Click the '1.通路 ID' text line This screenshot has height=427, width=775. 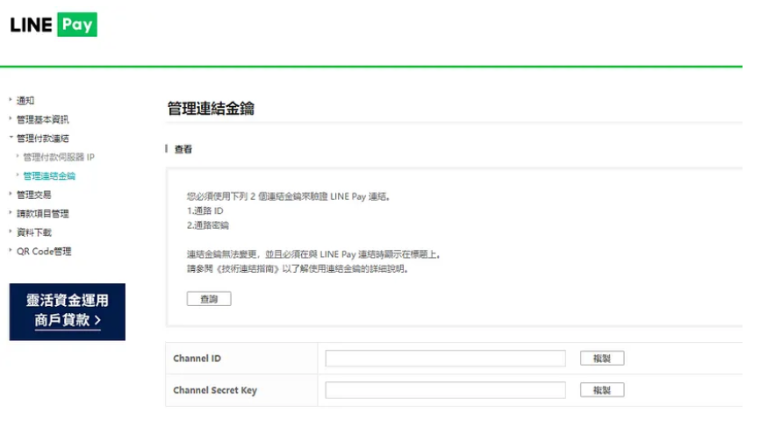[205, 210]
